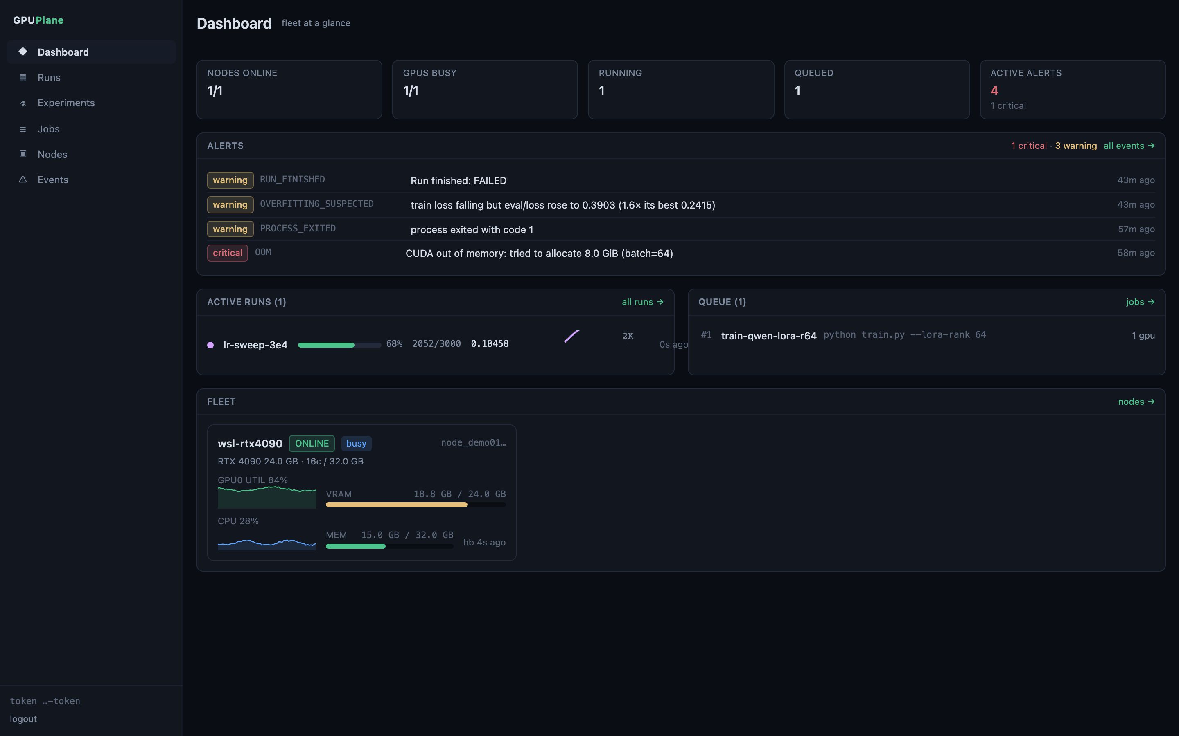
Task: Click the '1 gpu' label in queue
Action: click(x=1143, y=336)
